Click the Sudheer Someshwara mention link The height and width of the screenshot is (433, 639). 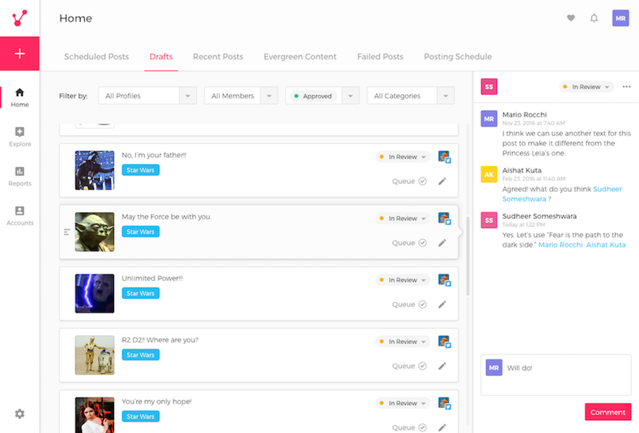(562, 194)
